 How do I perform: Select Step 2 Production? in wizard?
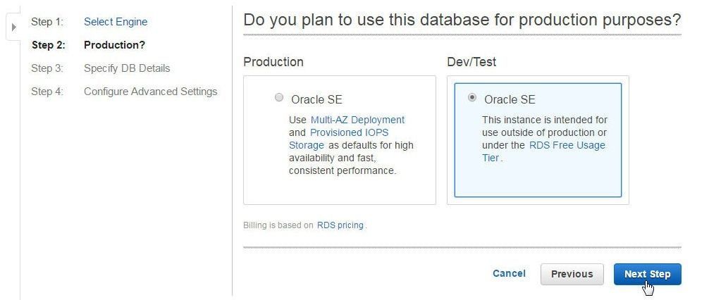click(x=114, y=45)
